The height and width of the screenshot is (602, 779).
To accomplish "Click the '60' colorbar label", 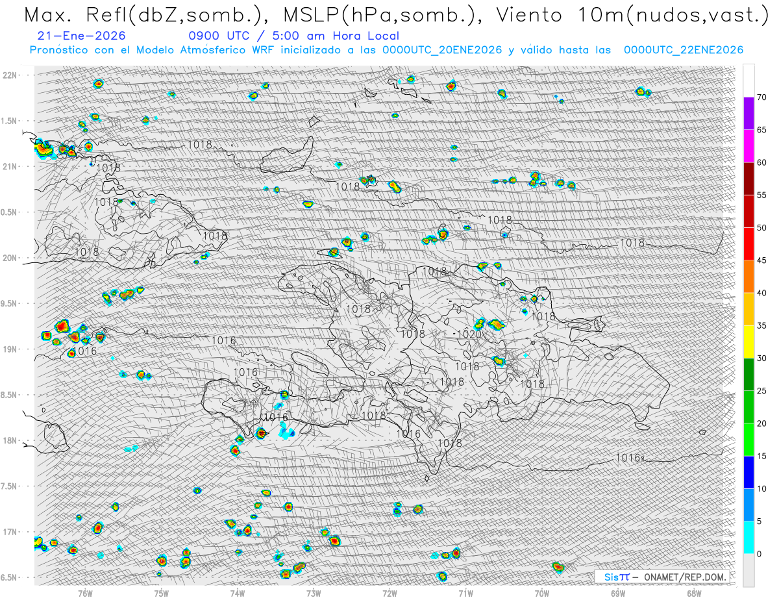I will pyautogui.click(x=761, y=162).
